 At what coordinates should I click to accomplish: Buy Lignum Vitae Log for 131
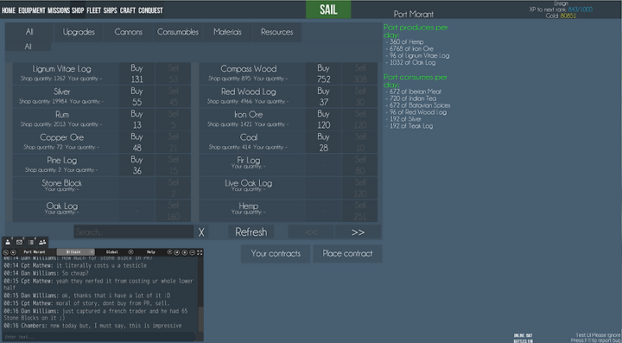[136, 73]
